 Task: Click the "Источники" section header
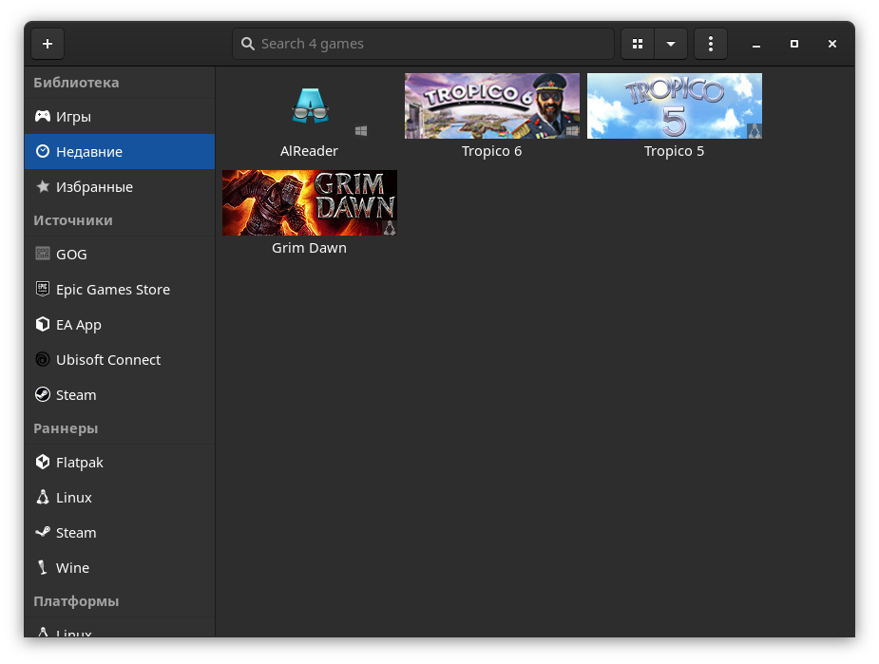(x=73, y=220)
